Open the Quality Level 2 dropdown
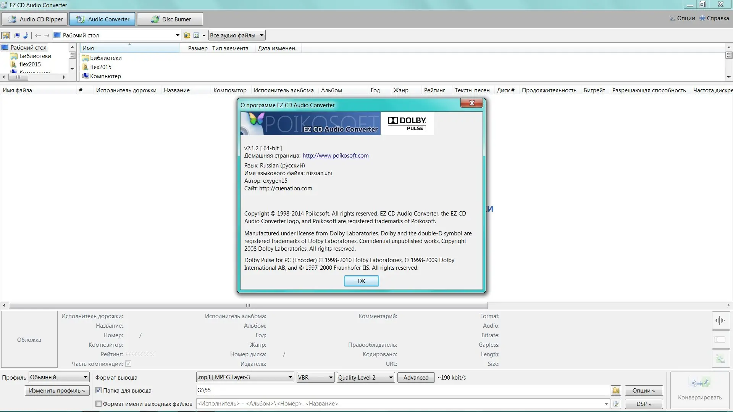Image resolution: width=733 pixels, height=412 pixels. click(366, 377)
